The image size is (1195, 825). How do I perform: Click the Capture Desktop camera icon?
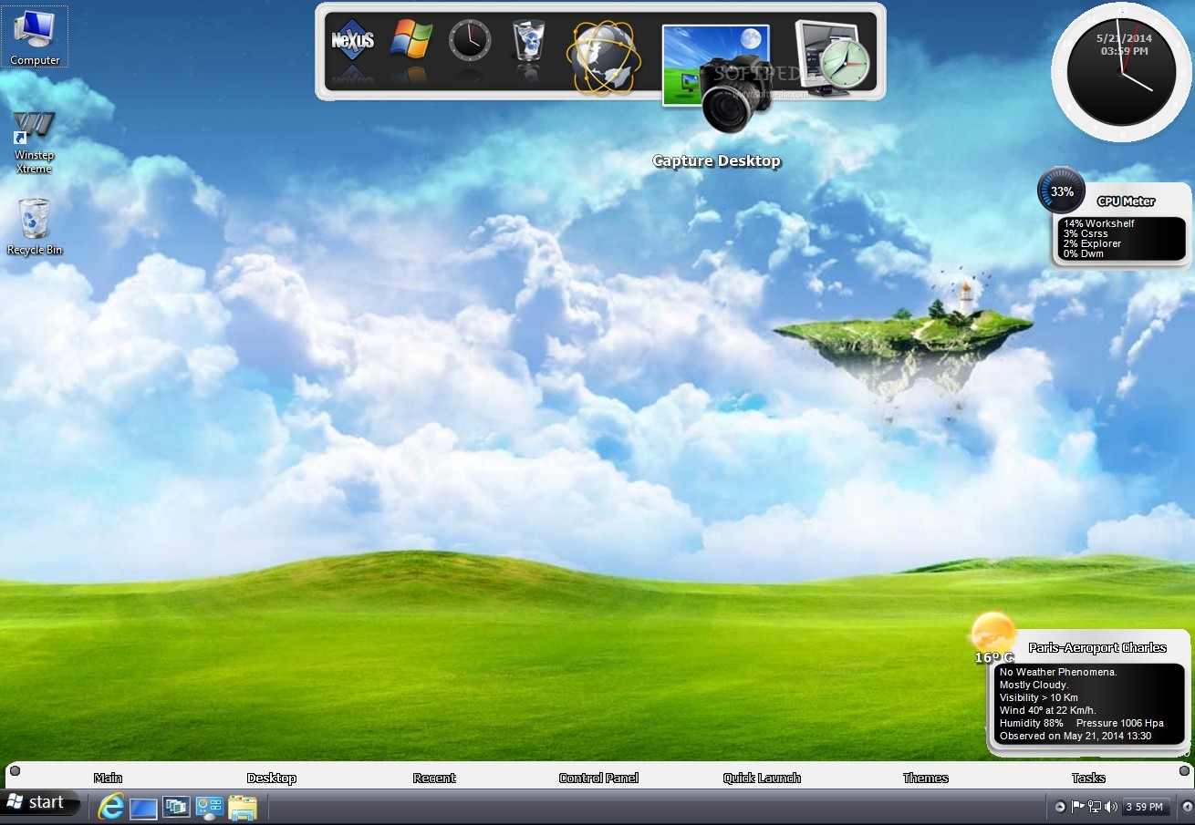coord(717,78)
